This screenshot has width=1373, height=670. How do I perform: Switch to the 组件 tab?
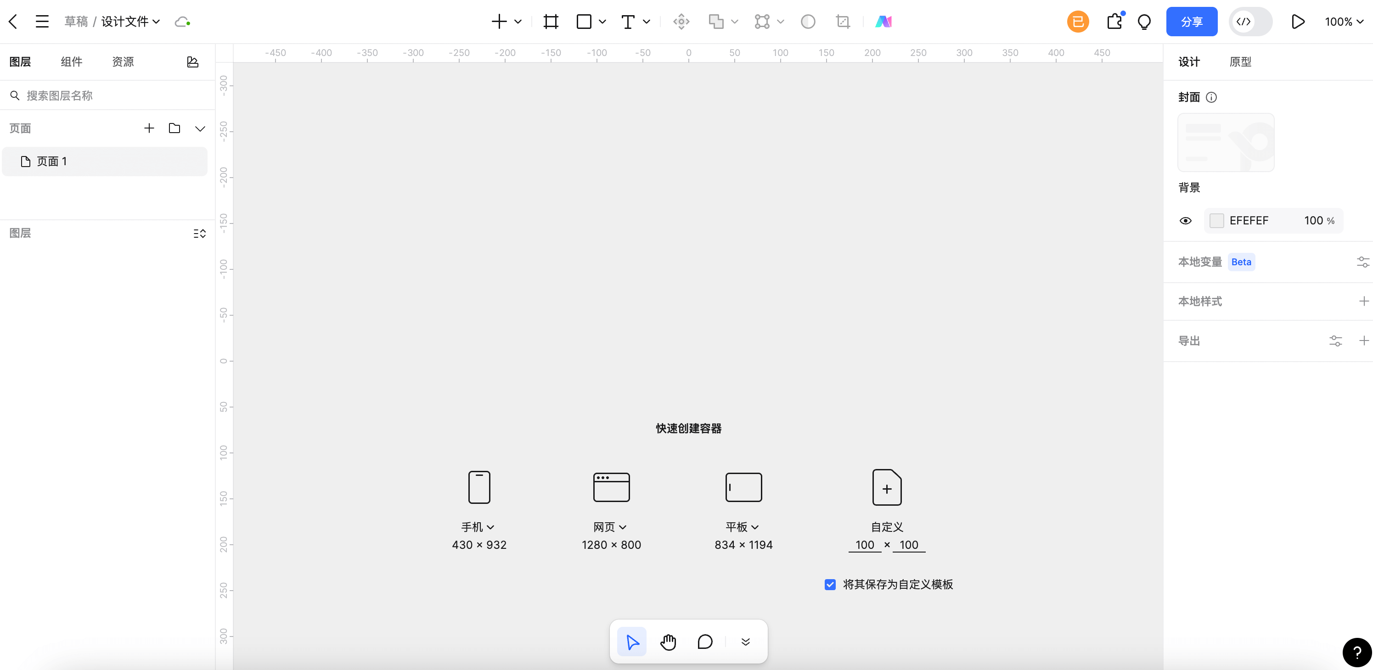click(72, 62)
